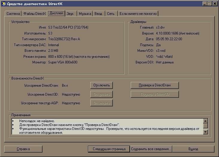Disable DirectDraw acceleration with Отключить button
Viewport: 219px width, 157px height.
[101, 85]
